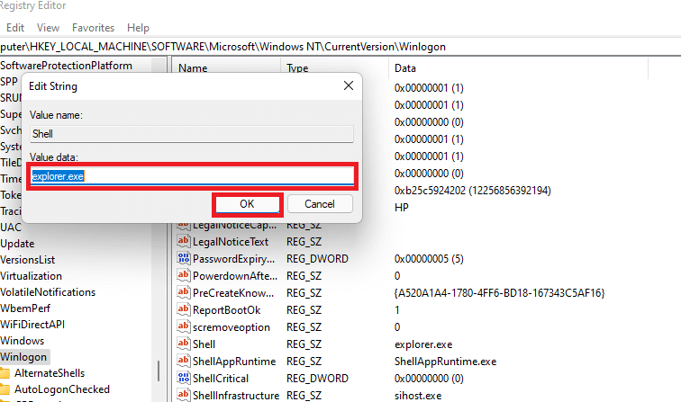Image resolution: width=681 pixels, height=402 pixels.
Task: Click the ShellCritical DWORD icon
Action: (184, 378)
